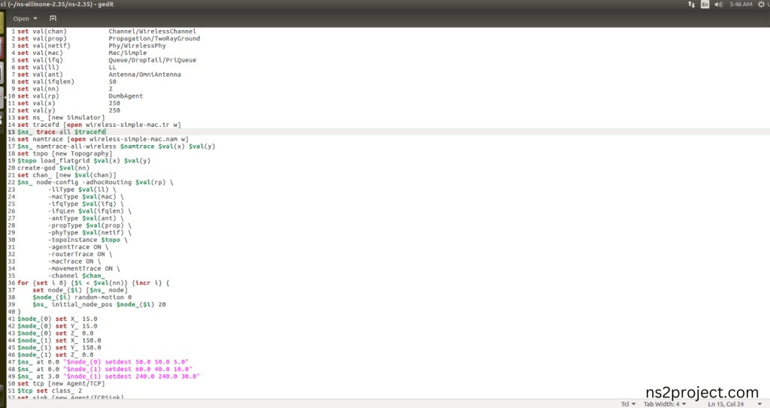Click the '-antType $val(ant)' line
The image size is (770, 408).
pos(86,219)
